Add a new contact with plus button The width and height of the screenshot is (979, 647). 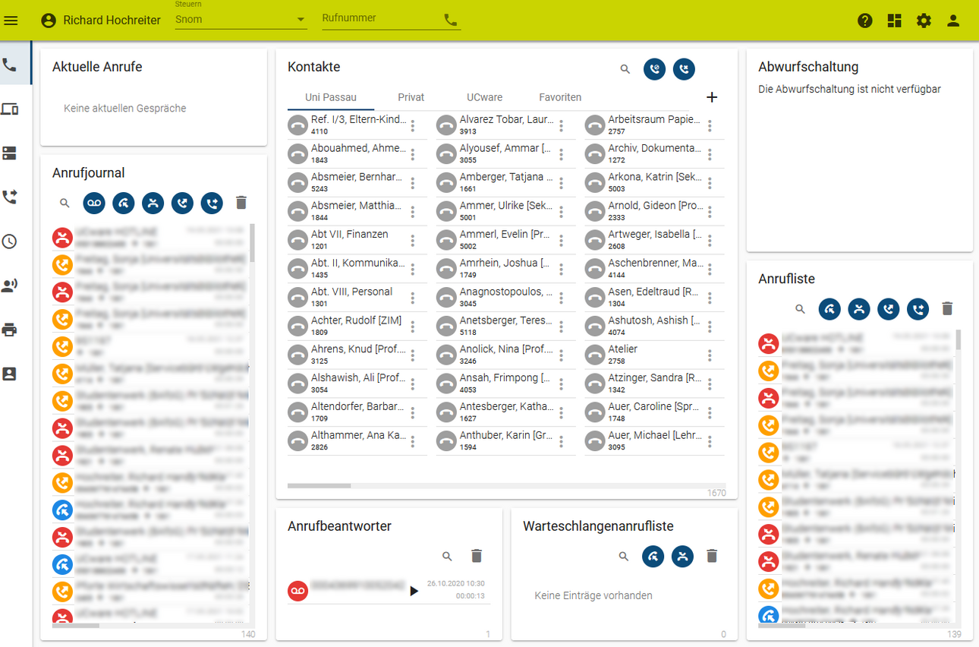712,97
